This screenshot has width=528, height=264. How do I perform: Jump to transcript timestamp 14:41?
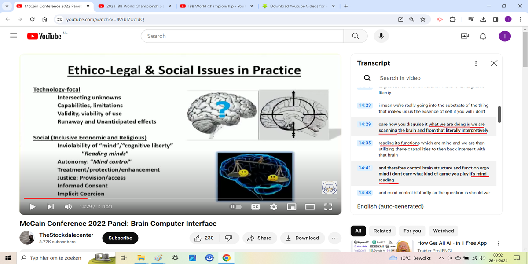click(x=365, y=168)
